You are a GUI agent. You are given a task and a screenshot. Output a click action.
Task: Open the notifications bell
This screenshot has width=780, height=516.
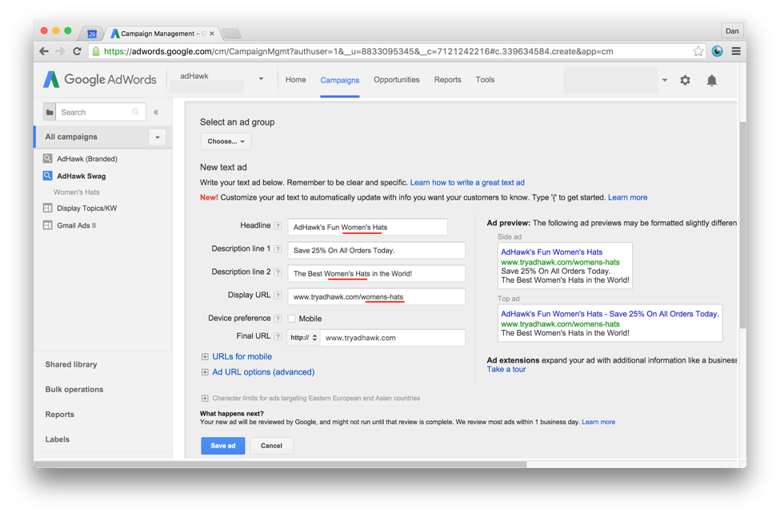(x=712, y=80)
